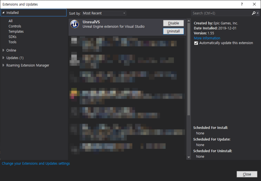The image size is (261, 181).
Task: Click the help question mark icon
Action: click(x=242, y=4)
